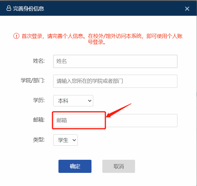Click the chevron arrow of 类型 dropdown
Screen dimensions: 197x186
74,140
